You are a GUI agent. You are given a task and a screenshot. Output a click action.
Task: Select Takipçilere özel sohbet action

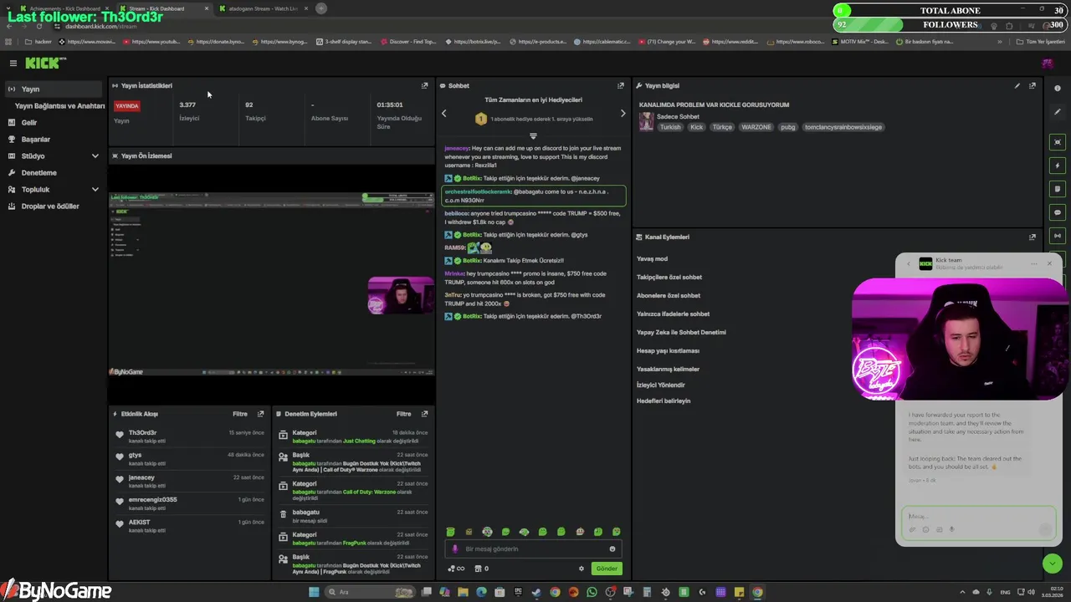point(669,277)
